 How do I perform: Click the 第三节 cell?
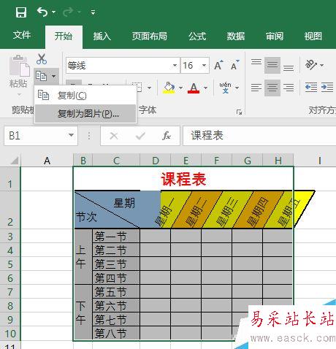point(116,264)
